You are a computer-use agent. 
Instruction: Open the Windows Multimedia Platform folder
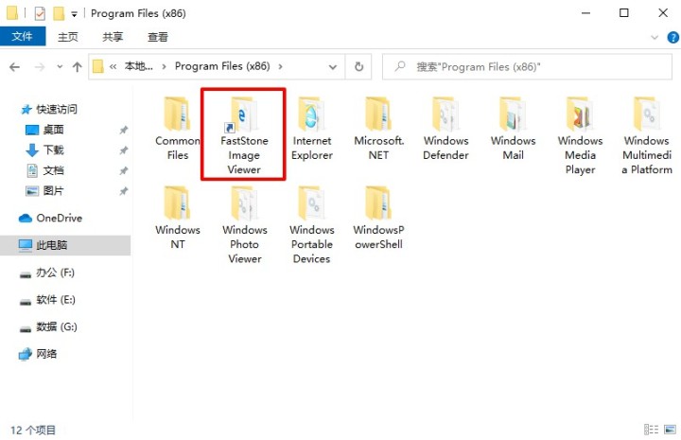click(x=647, y=135)
